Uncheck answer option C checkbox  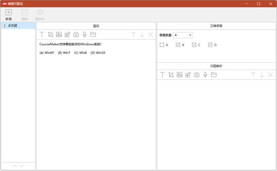pyautogui.click(x=194, y=45)
